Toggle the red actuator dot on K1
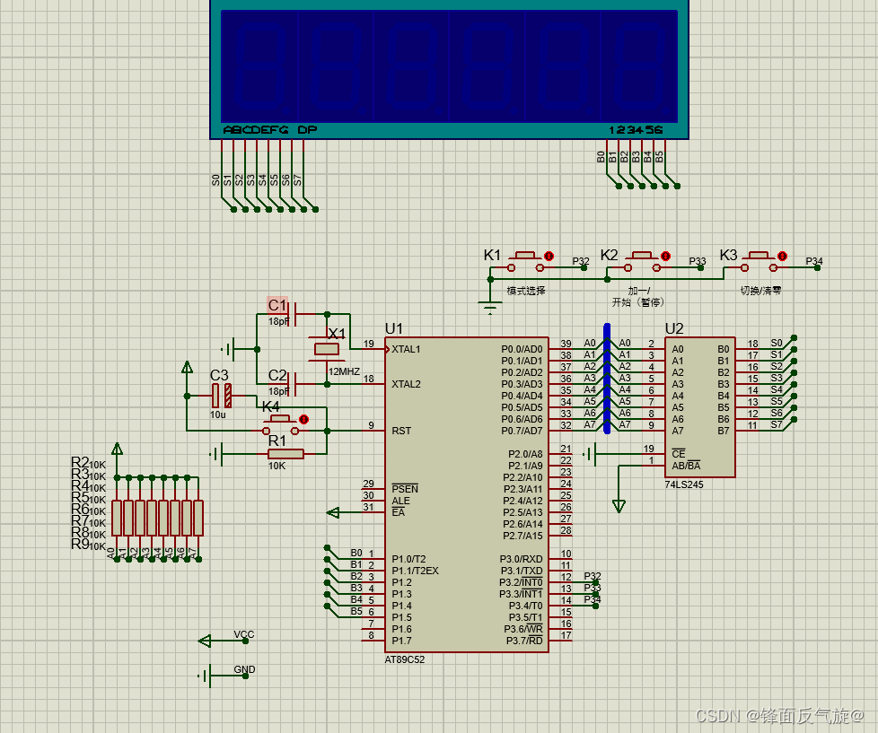878x733 pixels. [x=549, y=257]
